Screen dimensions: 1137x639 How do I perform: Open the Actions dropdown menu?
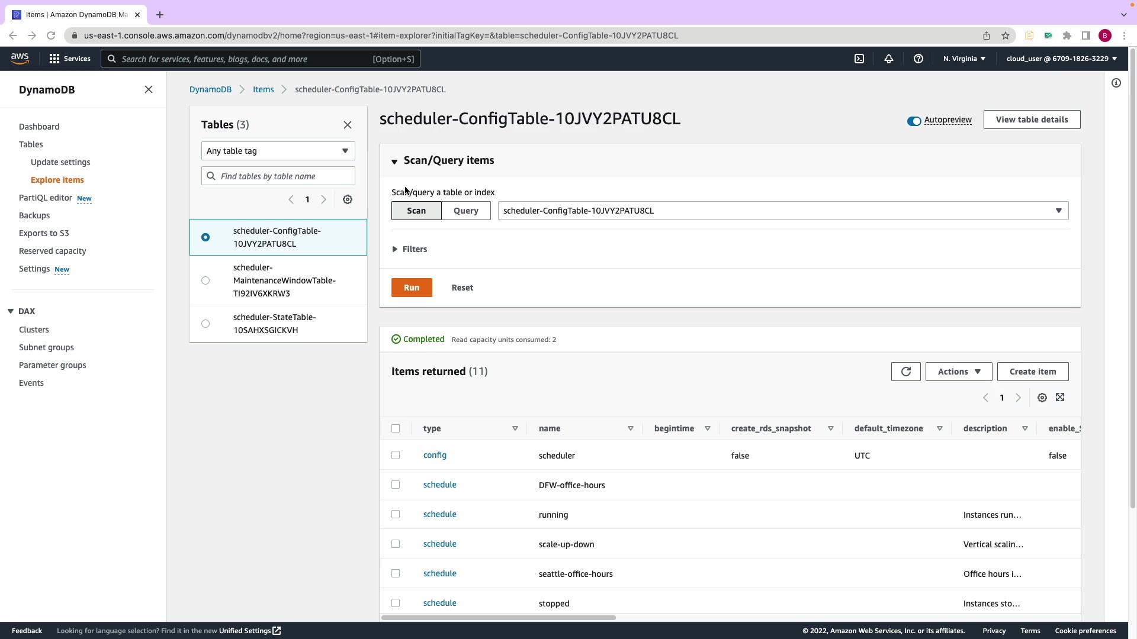[x=958, y=372]
